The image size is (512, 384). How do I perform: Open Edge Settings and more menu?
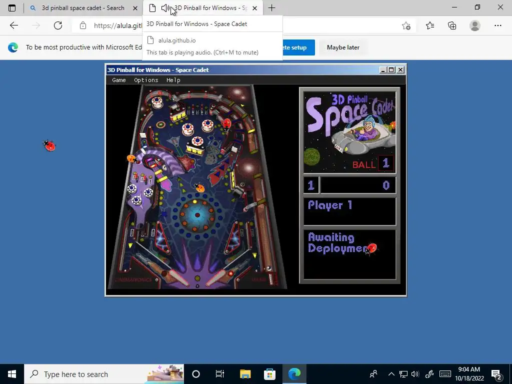497,25
